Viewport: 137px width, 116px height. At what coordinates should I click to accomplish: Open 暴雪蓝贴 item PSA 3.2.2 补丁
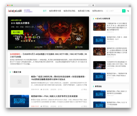coord(117,103)
